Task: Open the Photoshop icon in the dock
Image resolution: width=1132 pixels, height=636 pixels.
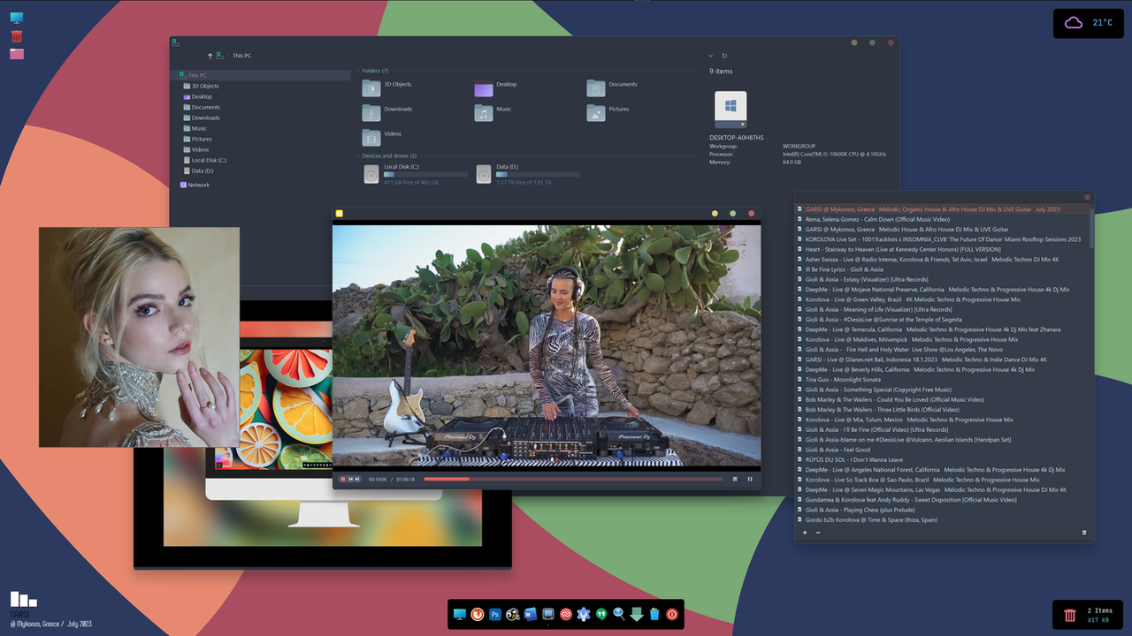Action: [495, 614]
